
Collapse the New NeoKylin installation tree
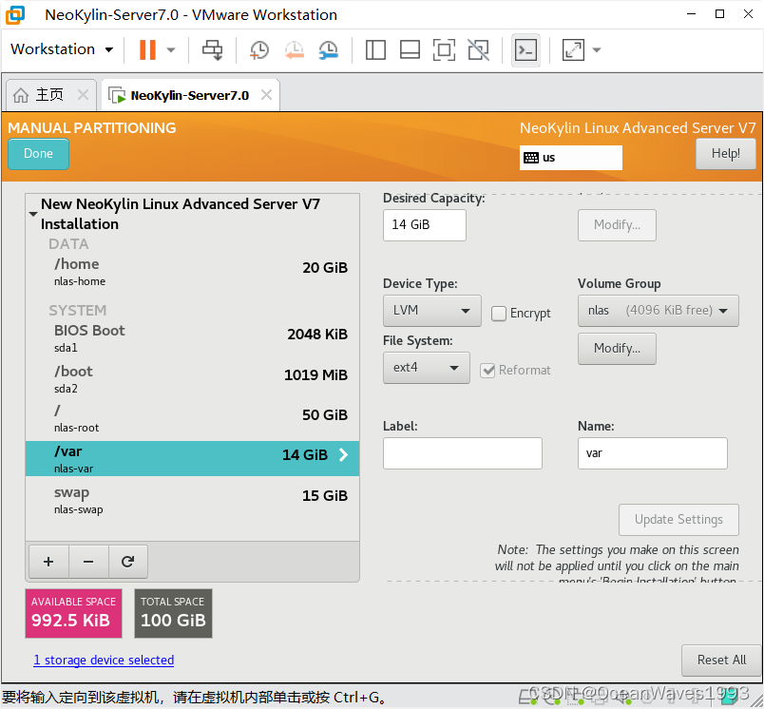[x=33, y=214]
